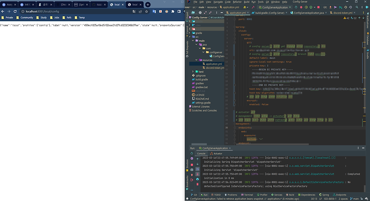Toggle soft-wrap in the Run console
The width and height of the screenshot is (370, 201).
[x=197, y=169]
